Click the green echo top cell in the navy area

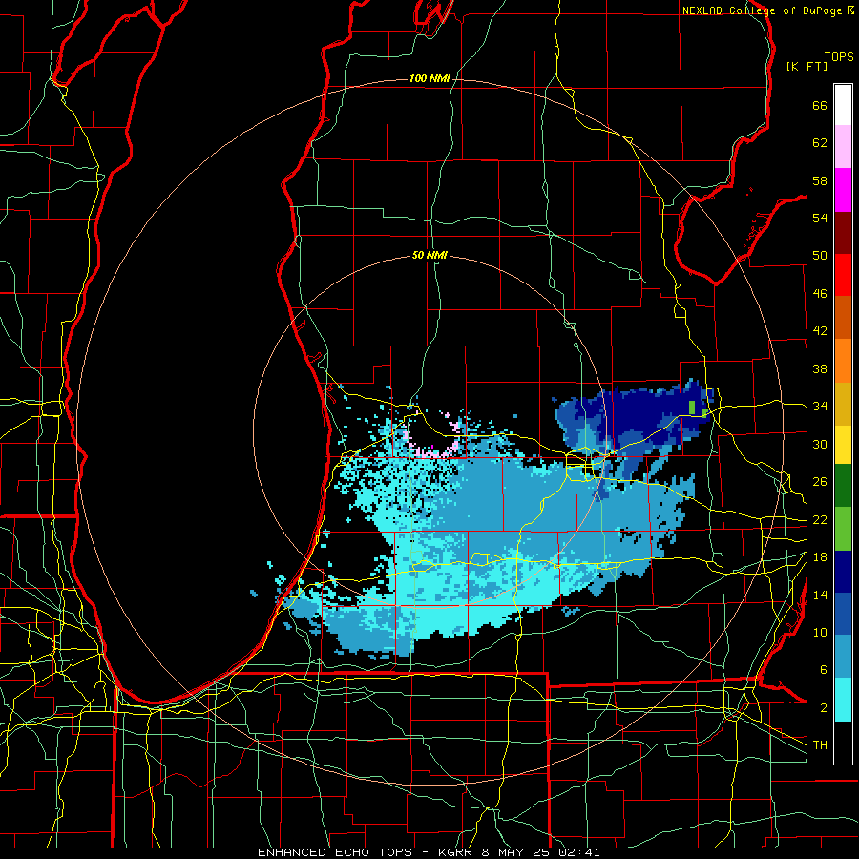[692, 408]
